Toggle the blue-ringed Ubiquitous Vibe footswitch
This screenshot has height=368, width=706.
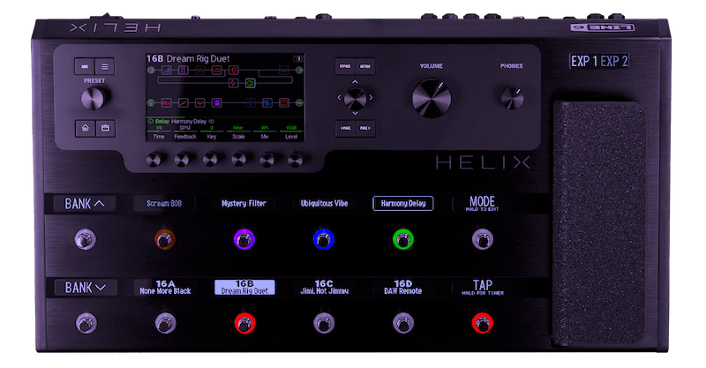click(x=323, y=239)
